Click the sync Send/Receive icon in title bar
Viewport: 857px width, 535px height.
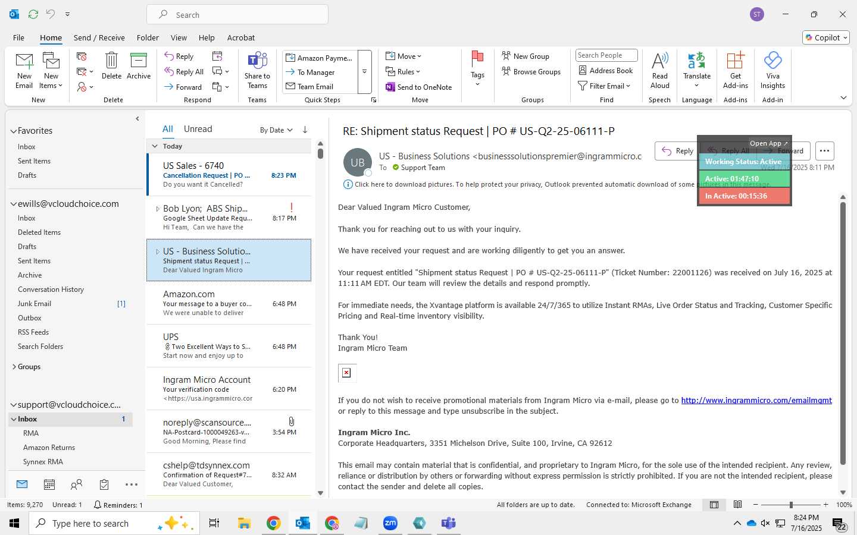[x=33, y=14]
